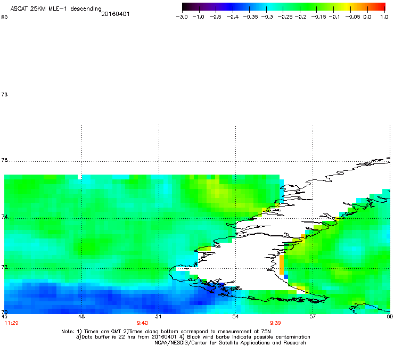Click the color bar label "-0.25"
This screenshot has height=346, width=394.
click(285, 17)
